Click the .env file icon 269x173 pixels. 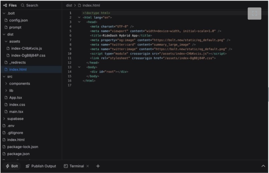tap(4, 126)
